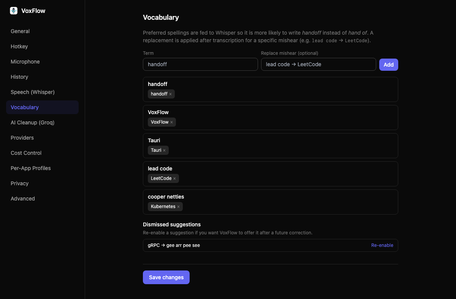
Task: Open the General settings section
Action: tap(42, 31)
